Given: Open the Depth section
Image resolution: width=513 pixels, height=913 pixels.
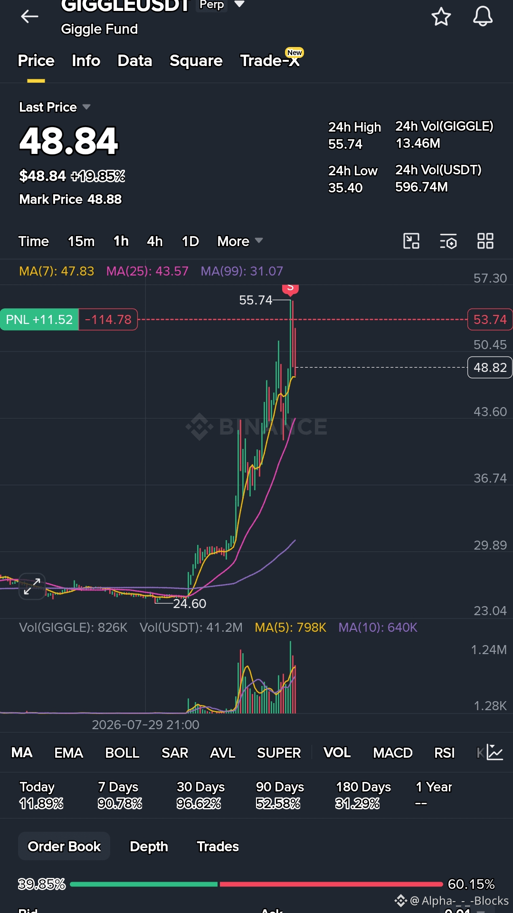Looking at the screenshot, I should click(x=149, y=846).
